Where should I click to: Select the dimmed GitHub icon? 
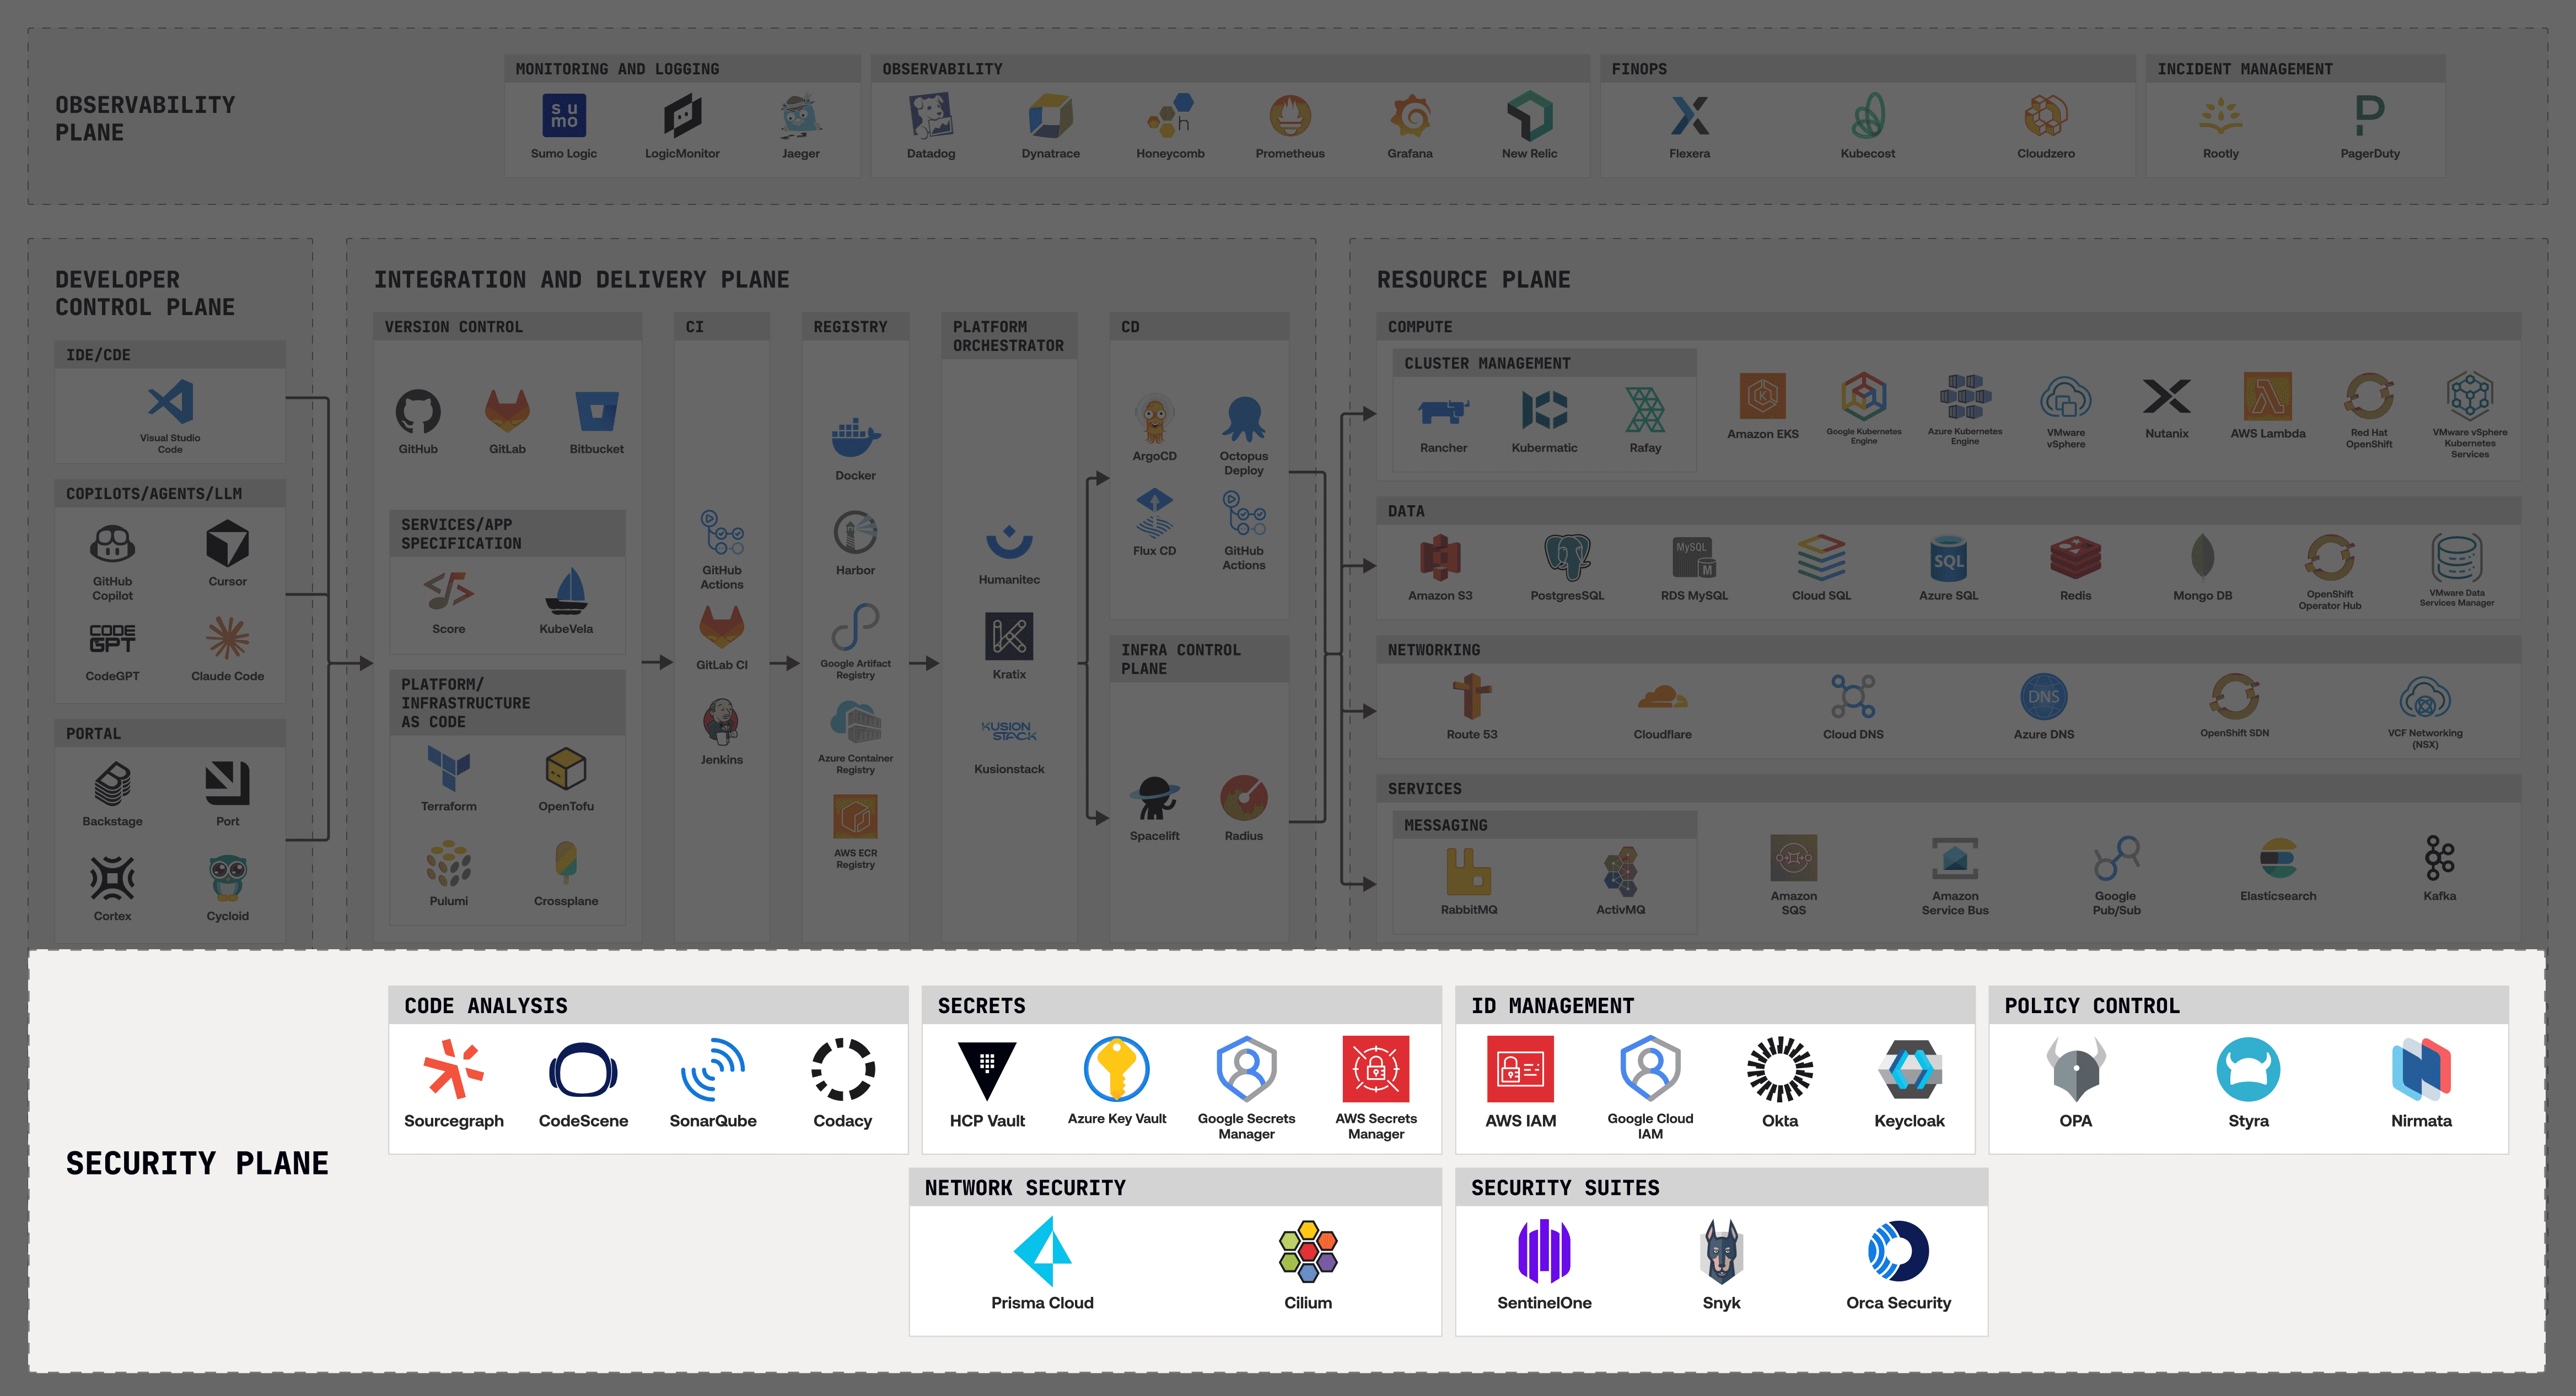418,411
